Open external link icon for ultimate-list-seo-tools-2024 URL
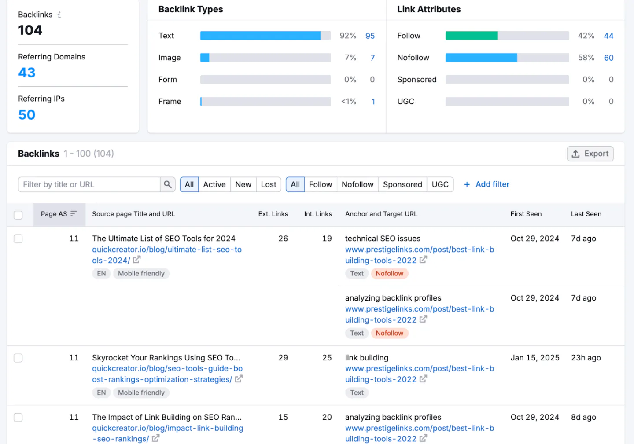Viewport: 634px width, 444px height. pos(137,260)
